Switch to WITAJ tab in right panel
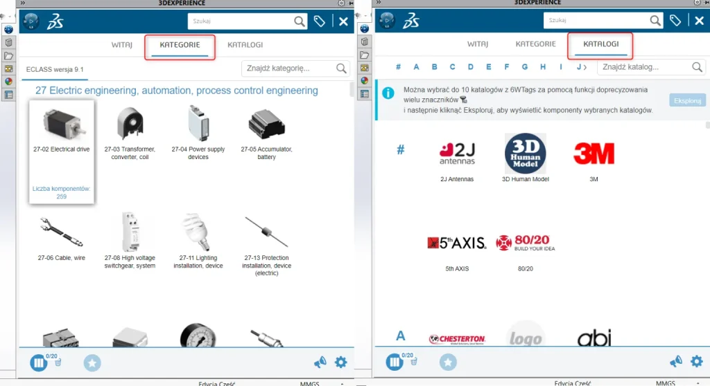The height and width of the screenshot is (386, 710). (478, 44)
